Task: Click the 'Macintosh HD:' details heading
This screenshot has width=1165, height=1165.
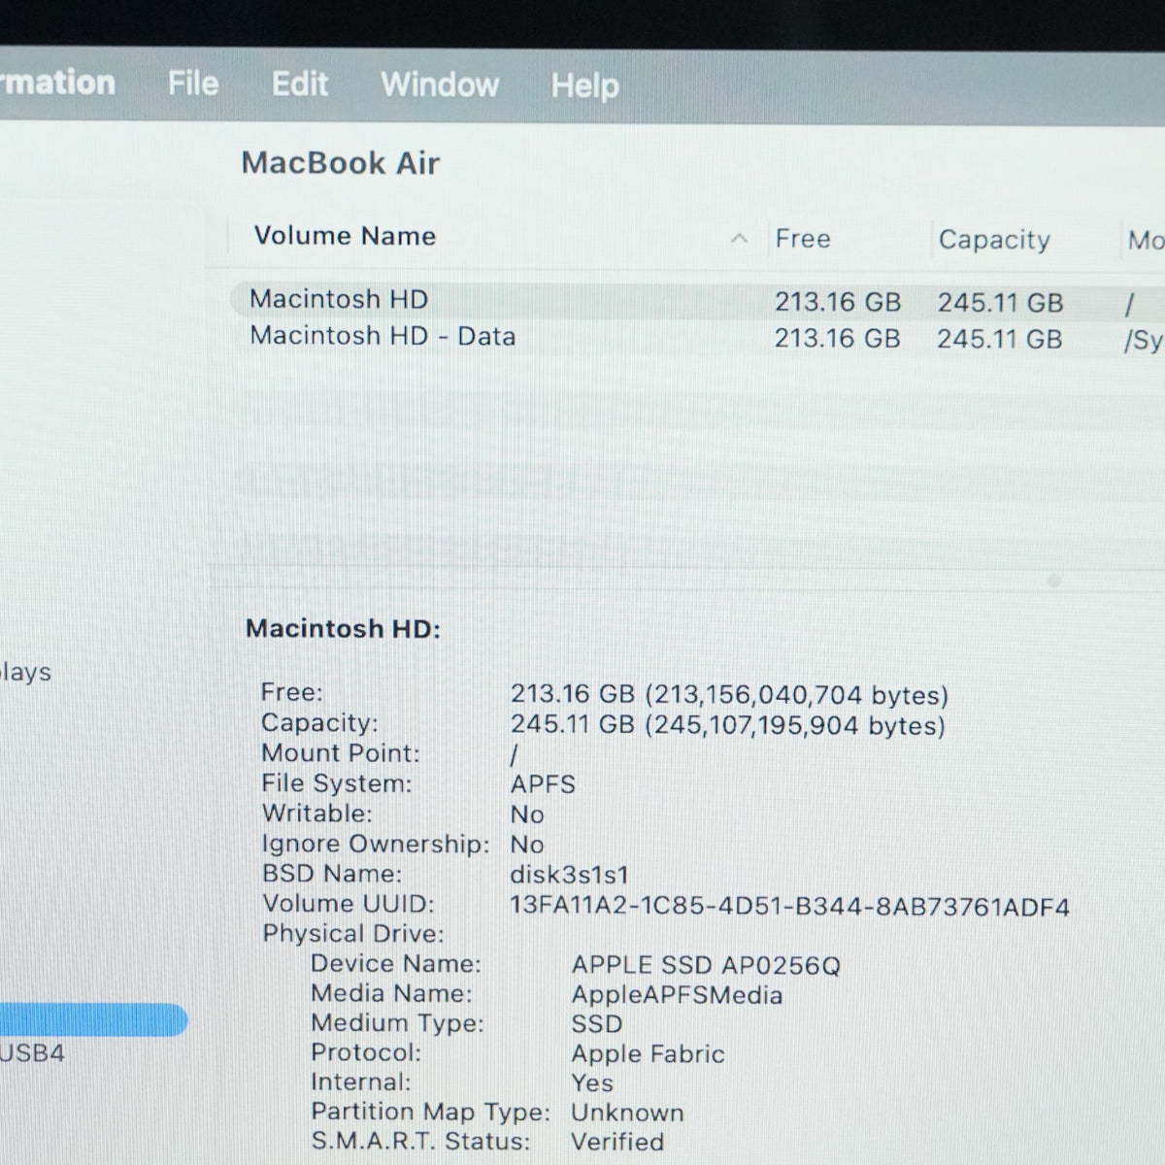Action: tap(343, 629)
